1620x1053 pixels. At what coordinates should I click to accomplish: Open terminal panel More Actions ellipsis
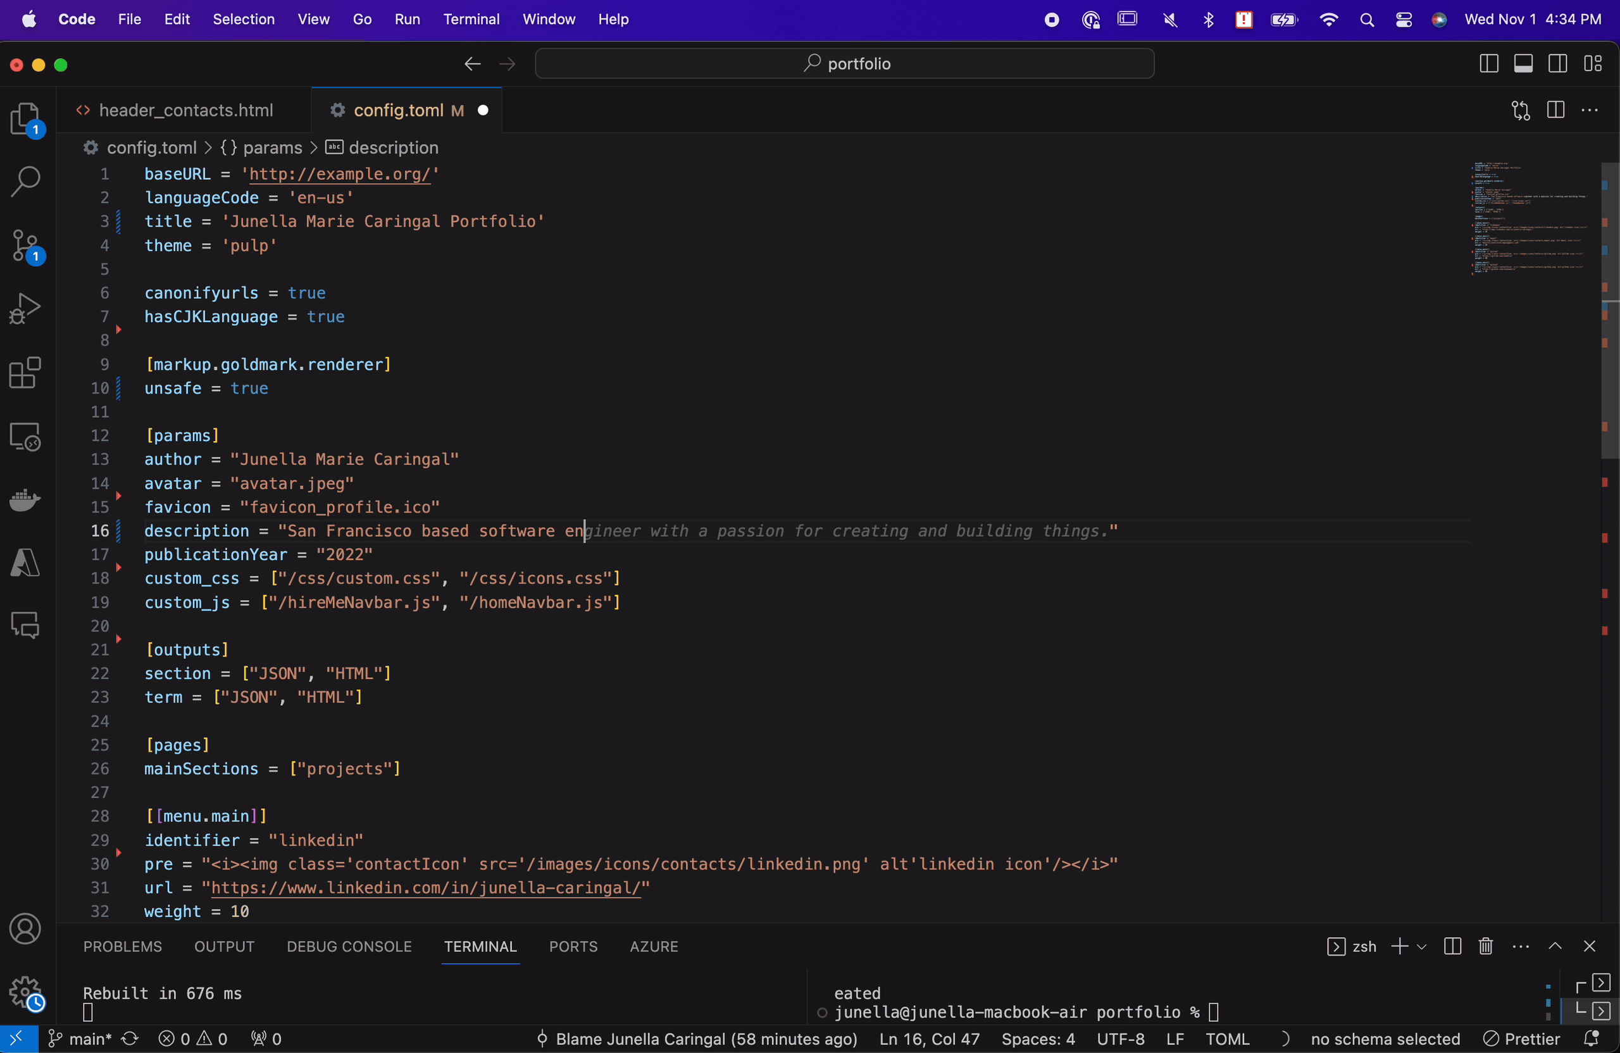coord(1521,946)
